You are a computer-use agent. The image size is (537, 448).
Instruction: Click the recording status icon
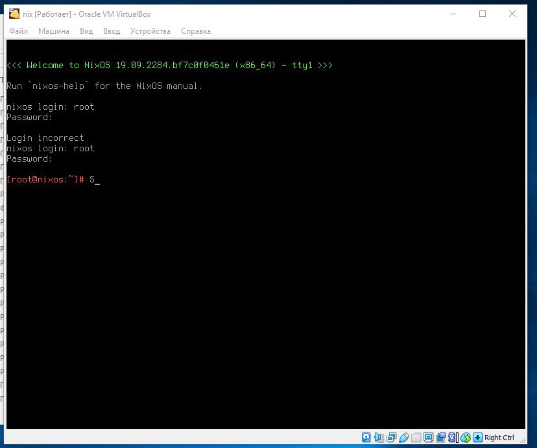coord(441,437)
